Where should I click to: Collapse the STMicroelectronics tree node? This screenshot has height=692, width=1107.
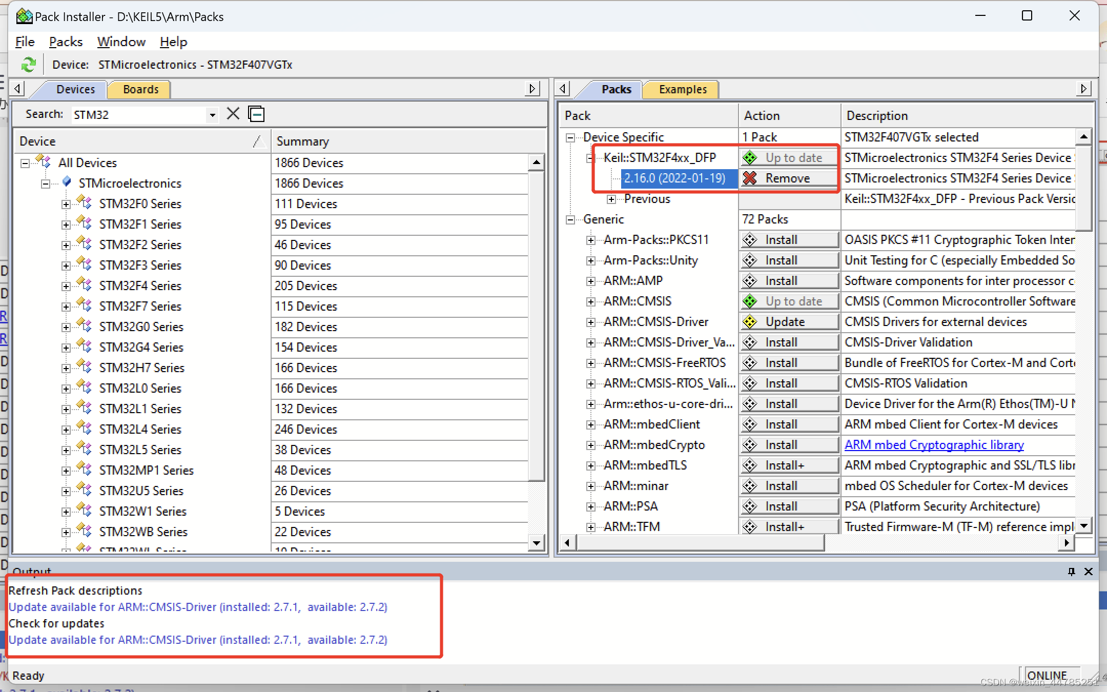point(46,184)
